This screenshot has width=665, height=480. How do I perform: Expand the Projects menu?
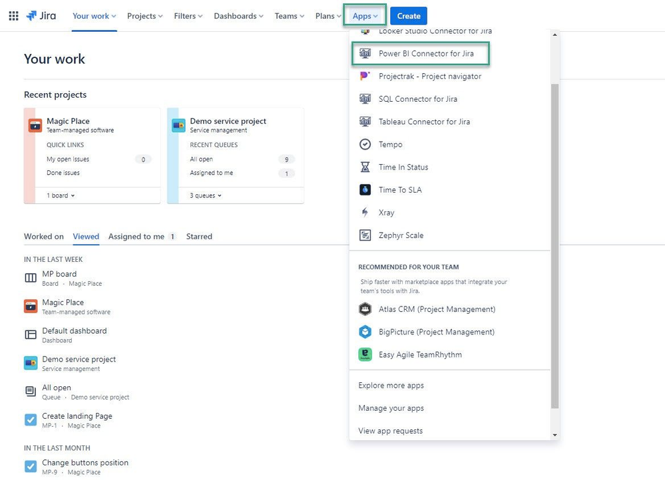144,16
